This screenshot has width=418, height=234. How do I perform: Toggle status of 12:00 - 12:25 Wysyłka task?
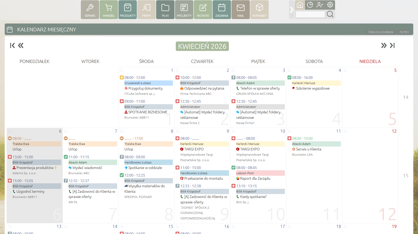tap(122, 175)
